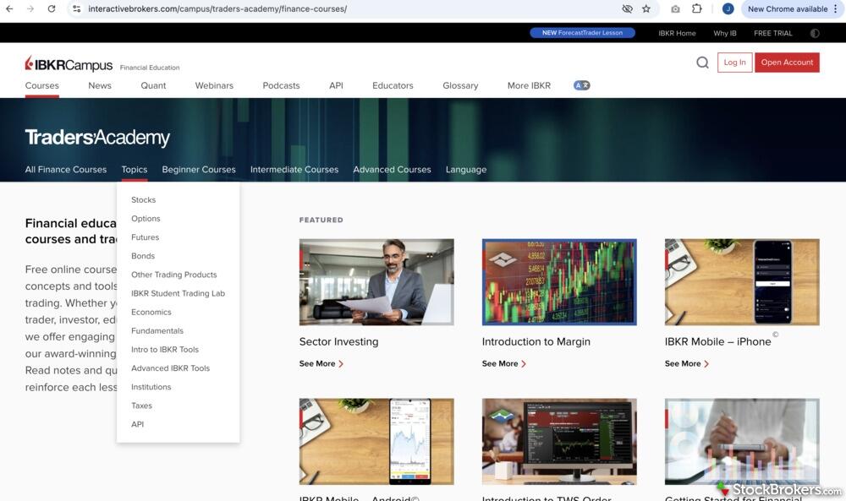Open the Language dropdown

[x=465, y=169]
